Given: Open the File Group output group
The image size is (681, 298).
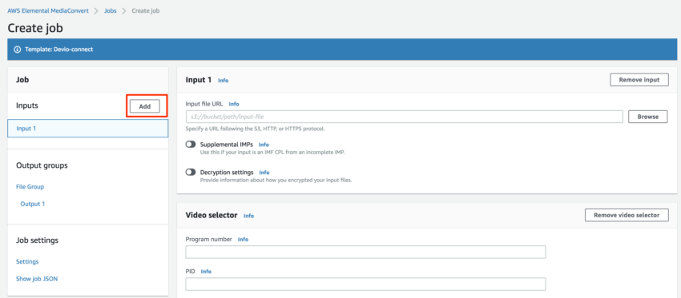Looking at the screenshot, I should 30,187.
